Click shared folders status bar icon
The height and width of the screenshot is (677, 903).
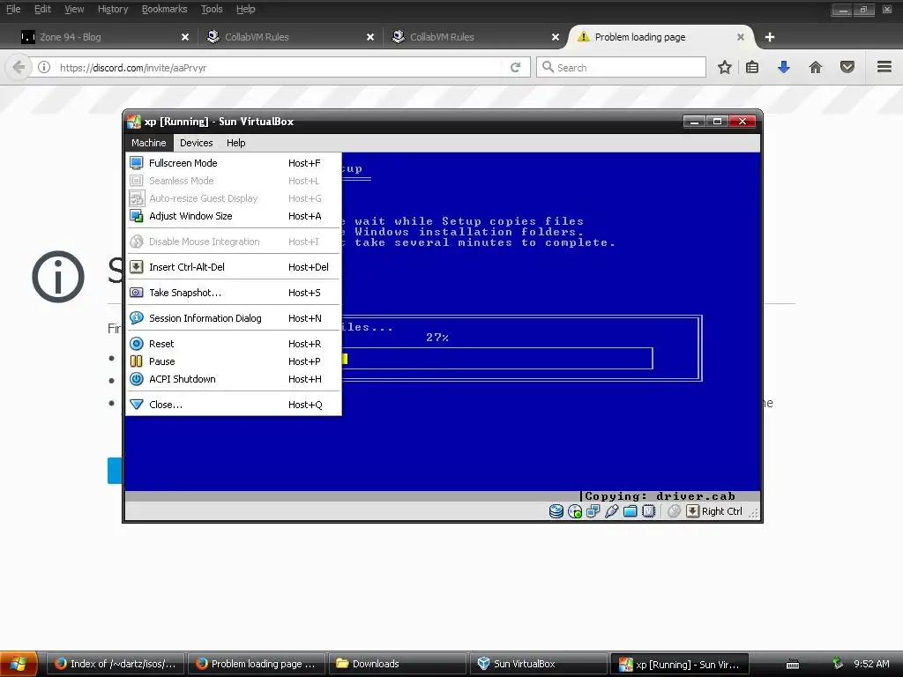coord(630,511)
